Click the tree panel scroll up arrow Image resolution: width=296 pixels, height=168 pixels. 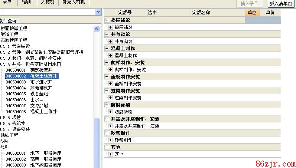tap(97, 28)
